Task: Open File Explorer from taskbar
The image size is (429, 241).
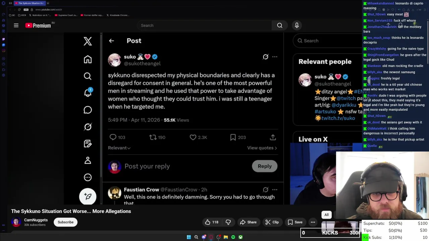Action: tap(226, 237)
